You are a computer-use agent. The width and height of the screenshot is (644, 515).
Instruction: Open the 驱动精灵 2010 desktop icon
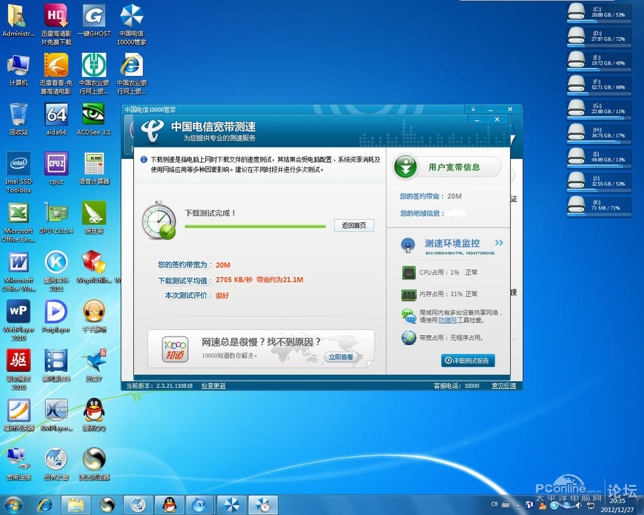(x=18, y=370)
